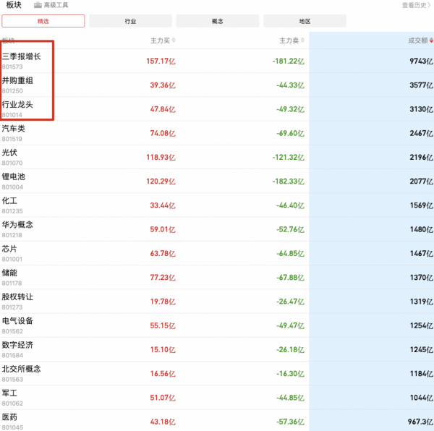Click -67.88亿 main sell value
This screenshot has width=434, height=431.
[290, 278]
